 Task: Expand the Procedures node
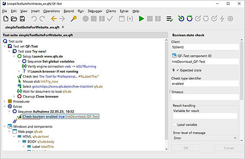4,102
